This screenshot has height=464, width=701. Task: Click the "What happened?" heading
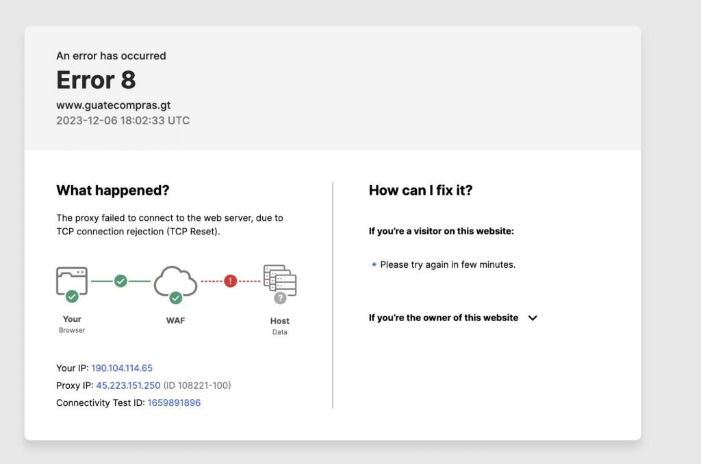point(112,191)
